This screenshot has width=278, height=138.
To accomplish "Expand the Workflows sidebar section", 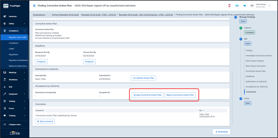I will 24,80.
